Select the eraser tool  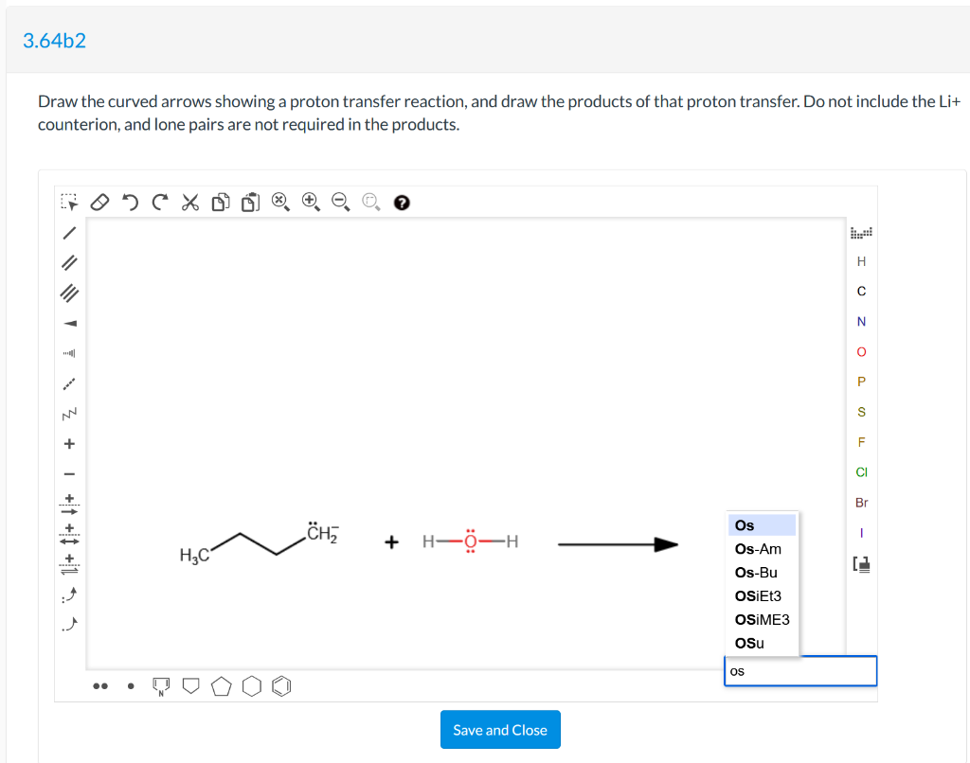(100, 202)
